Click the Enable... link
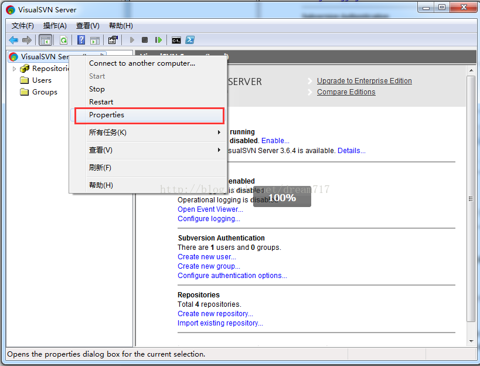This screenshot has width=480, height=366. tap(275, 141)
